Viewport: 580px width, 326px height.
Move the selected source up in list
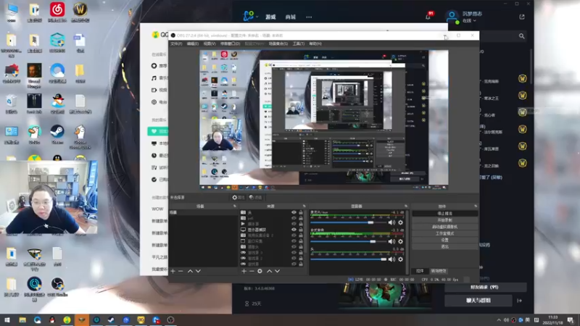(x=269, y=271)
